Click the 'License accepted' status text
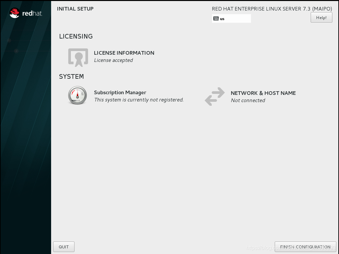Screen dimensions: 339x254 pos(113,60)
